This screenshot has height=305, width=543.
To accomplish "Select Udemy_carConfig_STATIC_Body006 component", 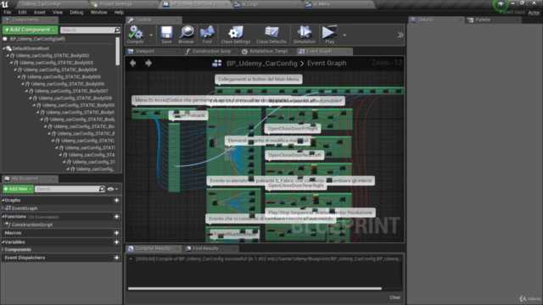I will [x=68, y=84].
